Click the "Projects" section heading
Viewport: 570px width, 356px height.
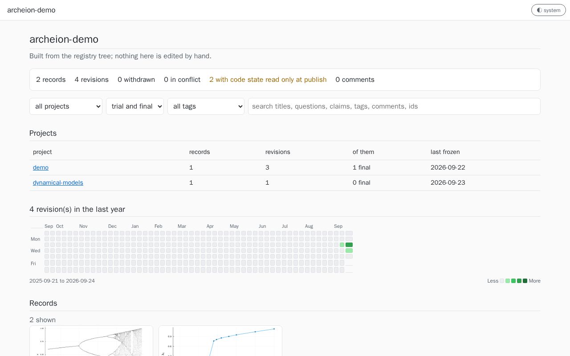click(43, 133)
